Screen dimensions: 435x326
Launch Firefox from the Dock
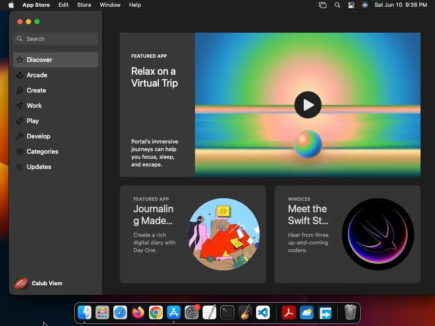(x=138, y=313)
